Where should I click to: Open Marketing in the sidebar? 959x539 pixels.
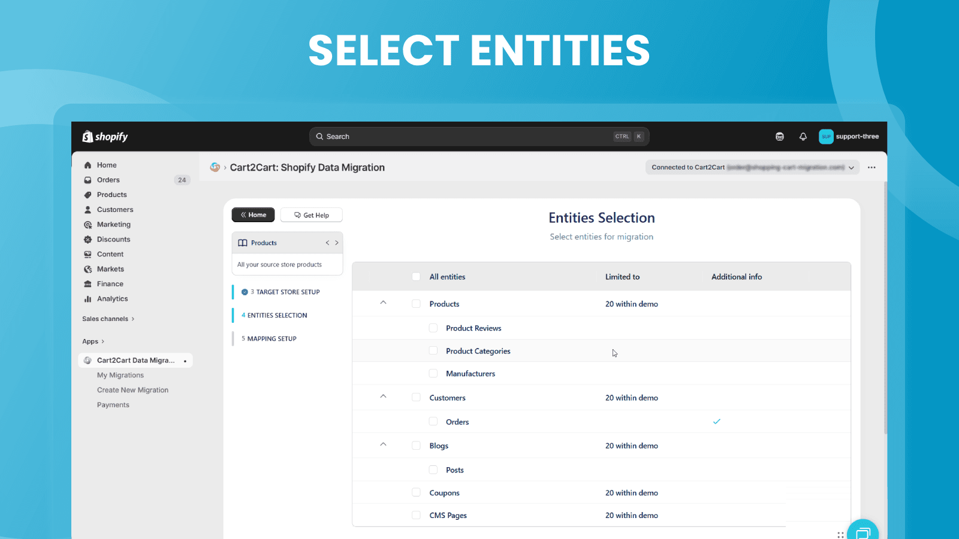coord(114,225)
